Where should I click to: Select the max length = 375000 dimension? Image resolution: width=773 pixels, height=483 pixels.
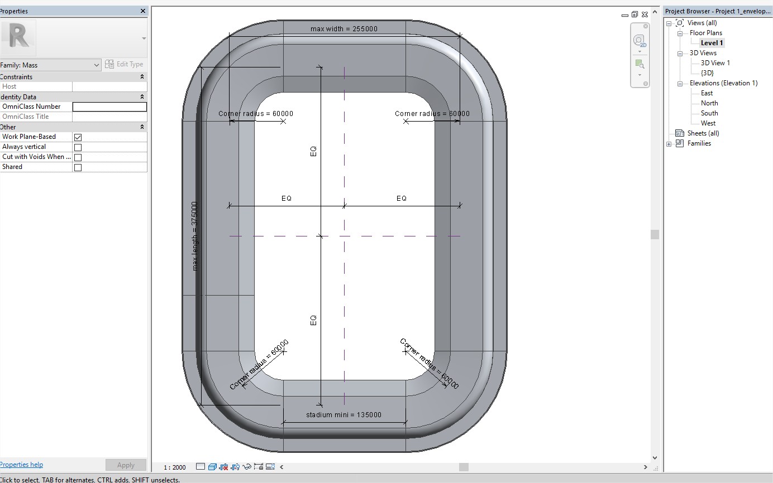pyautogui.click(x=195, y=236)
